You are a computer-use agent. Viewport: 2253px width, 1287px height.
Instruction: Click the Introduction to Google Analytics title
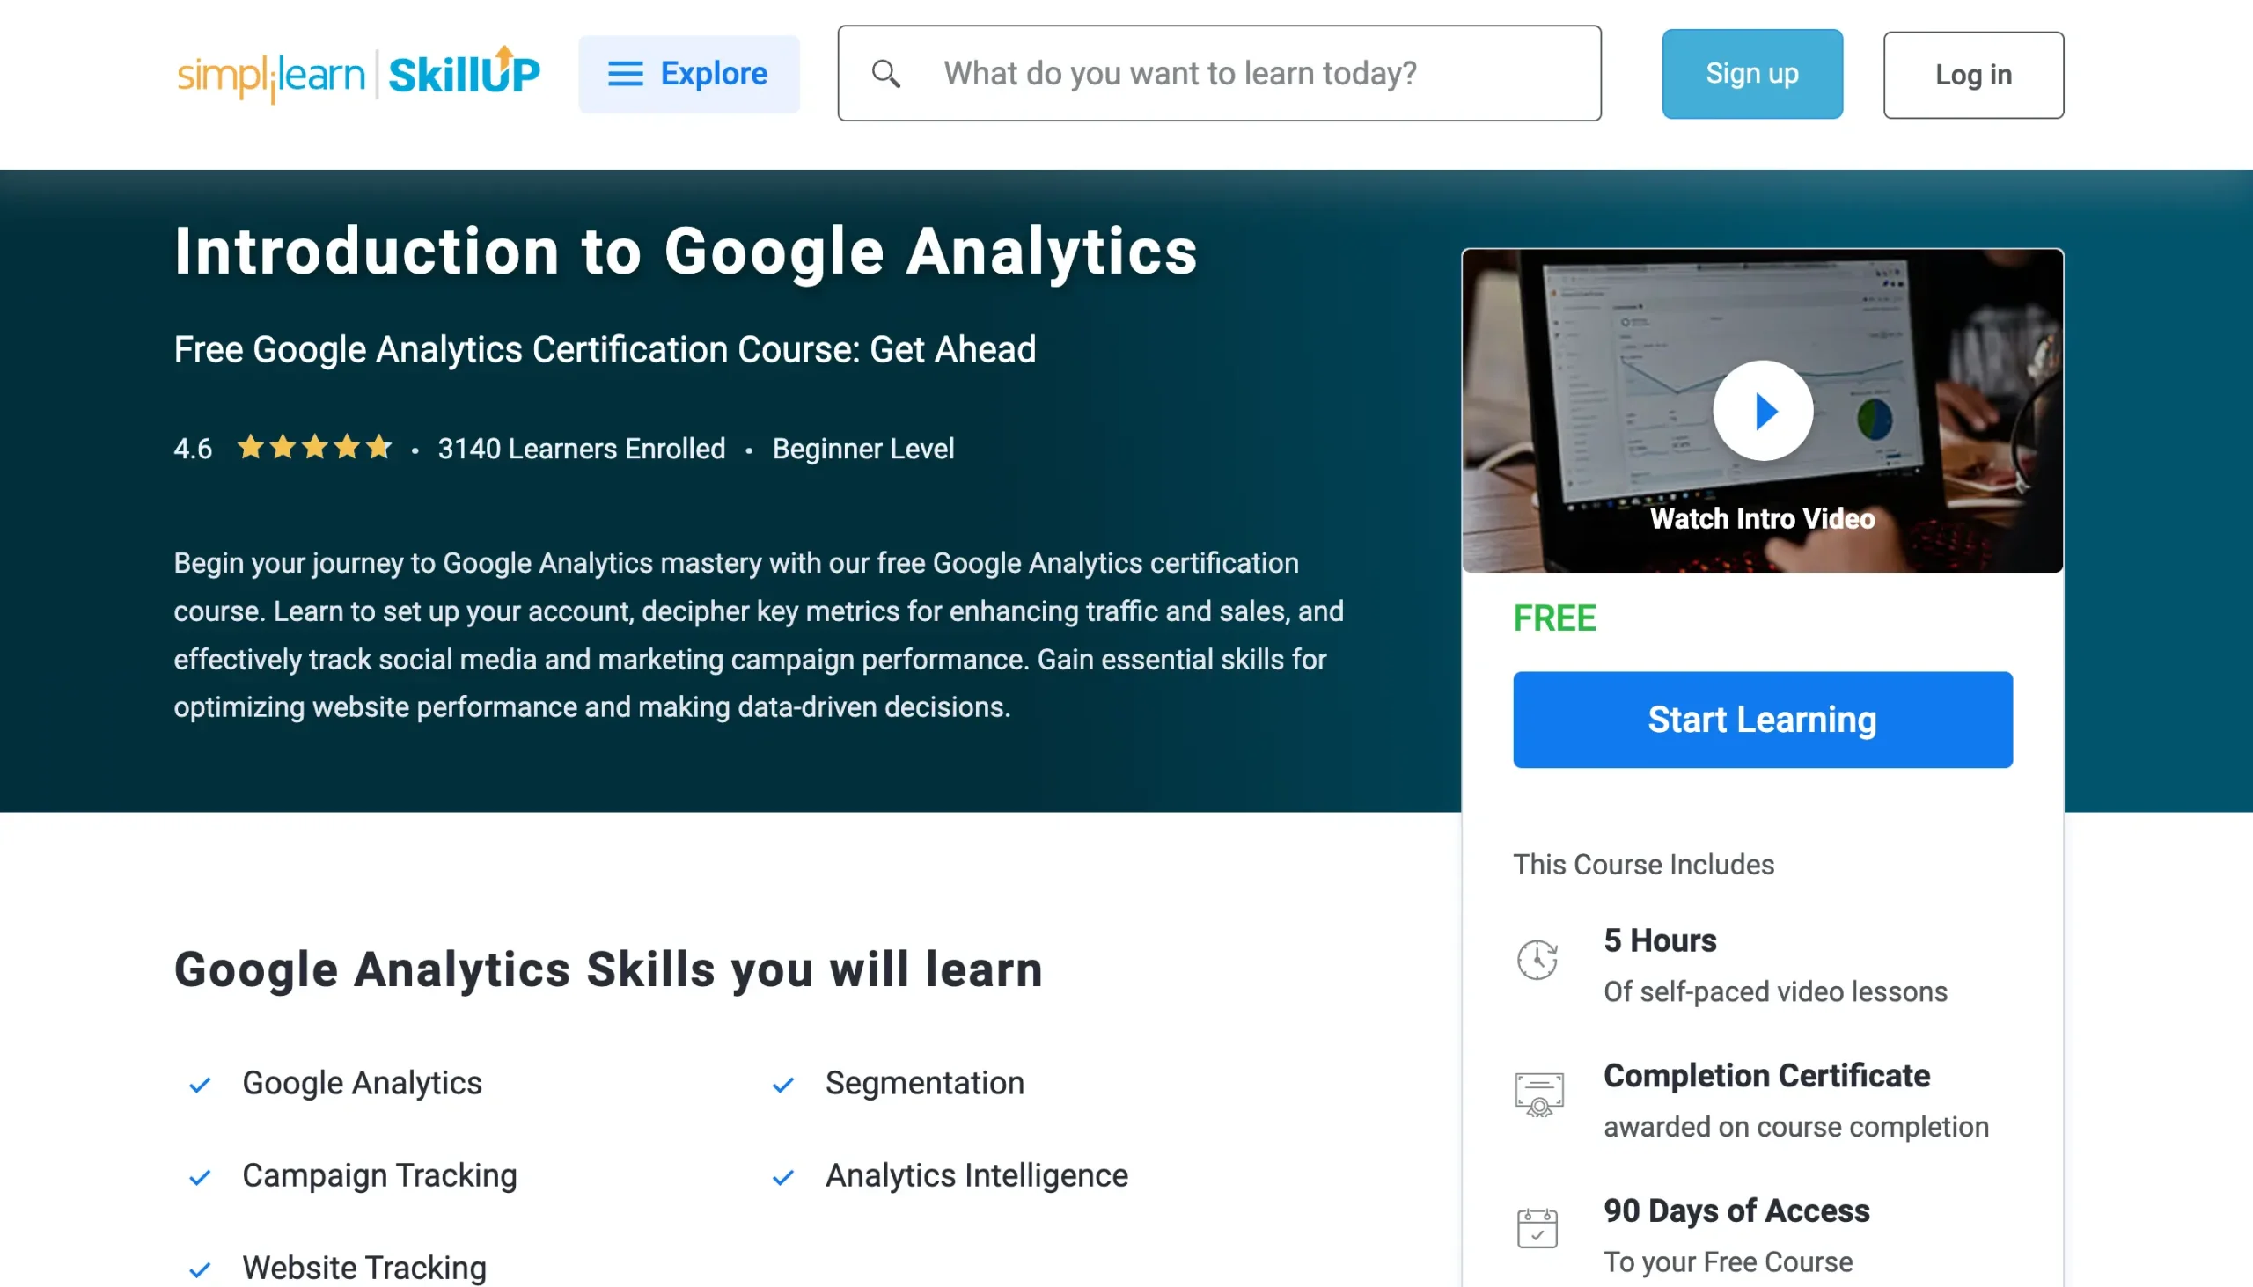[x=686, y=252]
